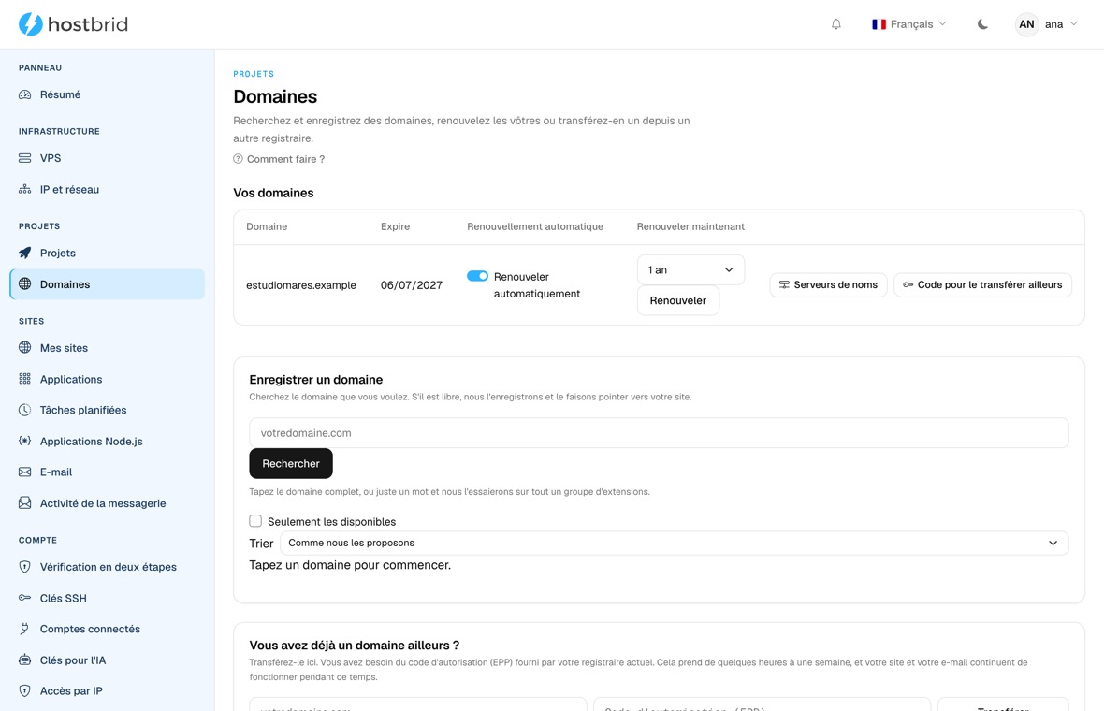Click the Rechercher button

[291, 463]
